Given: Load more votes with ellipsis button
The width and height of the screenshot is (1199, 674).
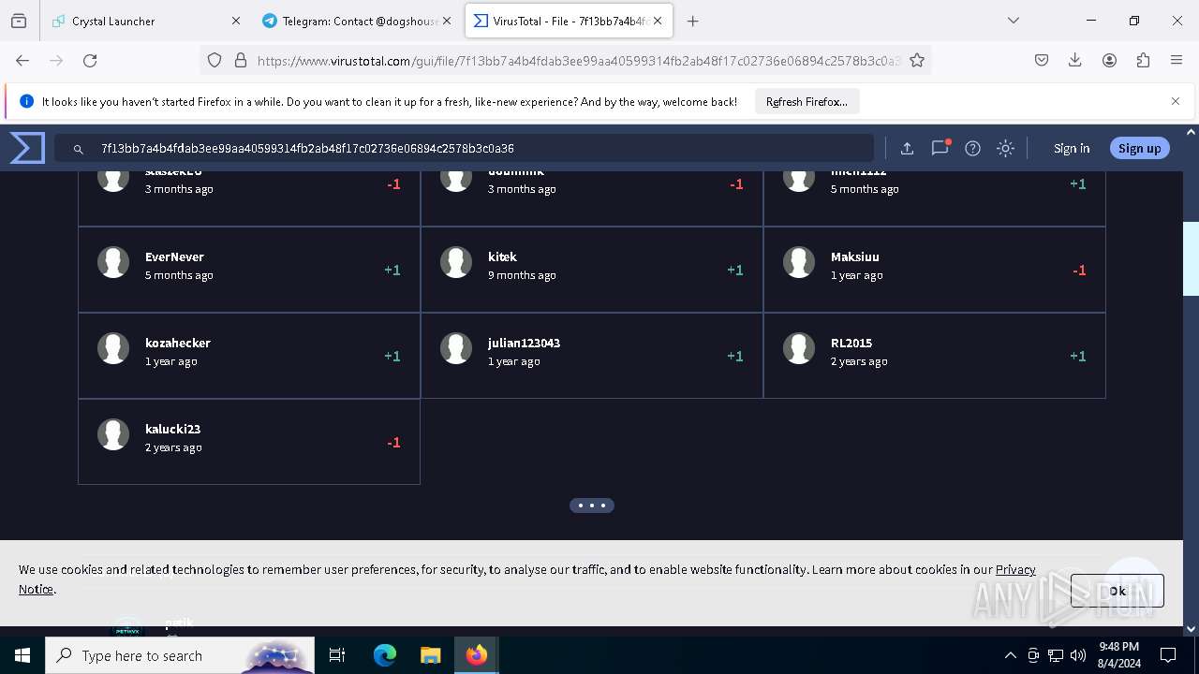Looking at the screenshot, I should pyautogui.click(x=592, y=505).
